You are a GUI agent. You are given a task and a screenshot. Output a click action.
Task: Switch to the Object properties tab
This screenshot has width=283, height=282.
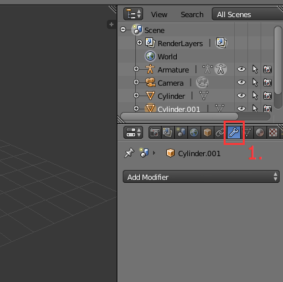207,132
